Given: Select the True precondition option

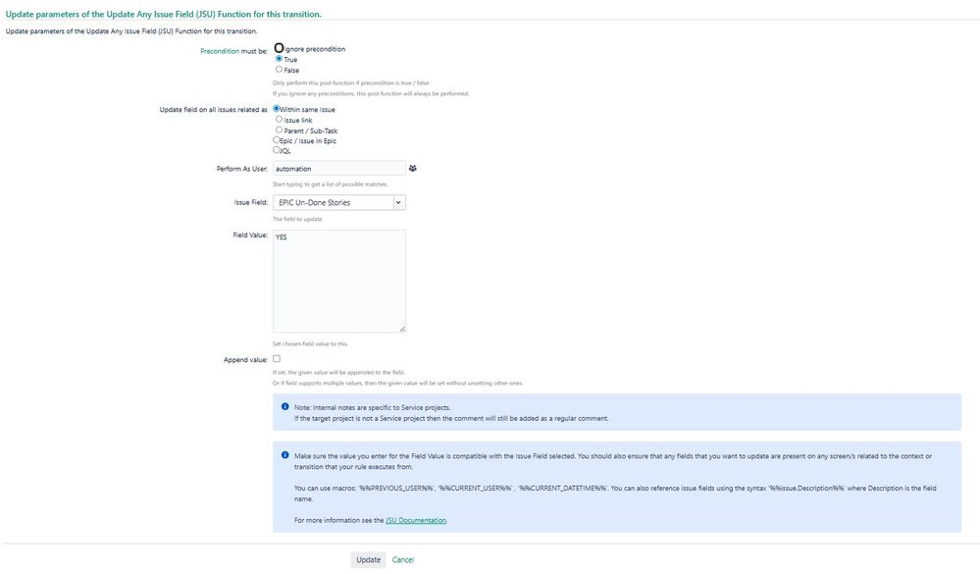Looking at the screenshot, I should [x=278, y=58].
